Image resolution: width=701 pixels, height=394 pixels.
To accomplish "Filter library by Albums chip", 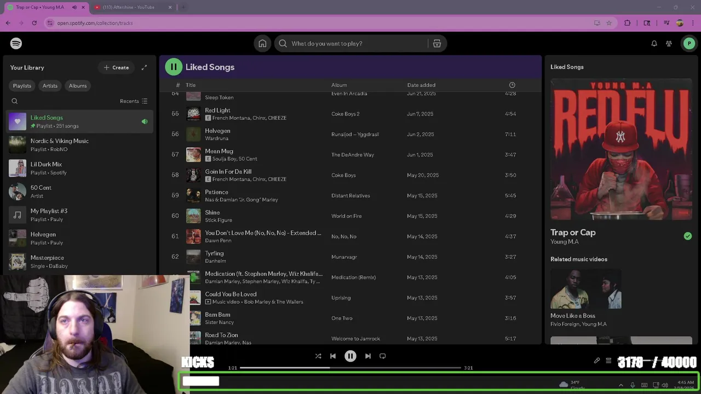I will tap(78, 86).
